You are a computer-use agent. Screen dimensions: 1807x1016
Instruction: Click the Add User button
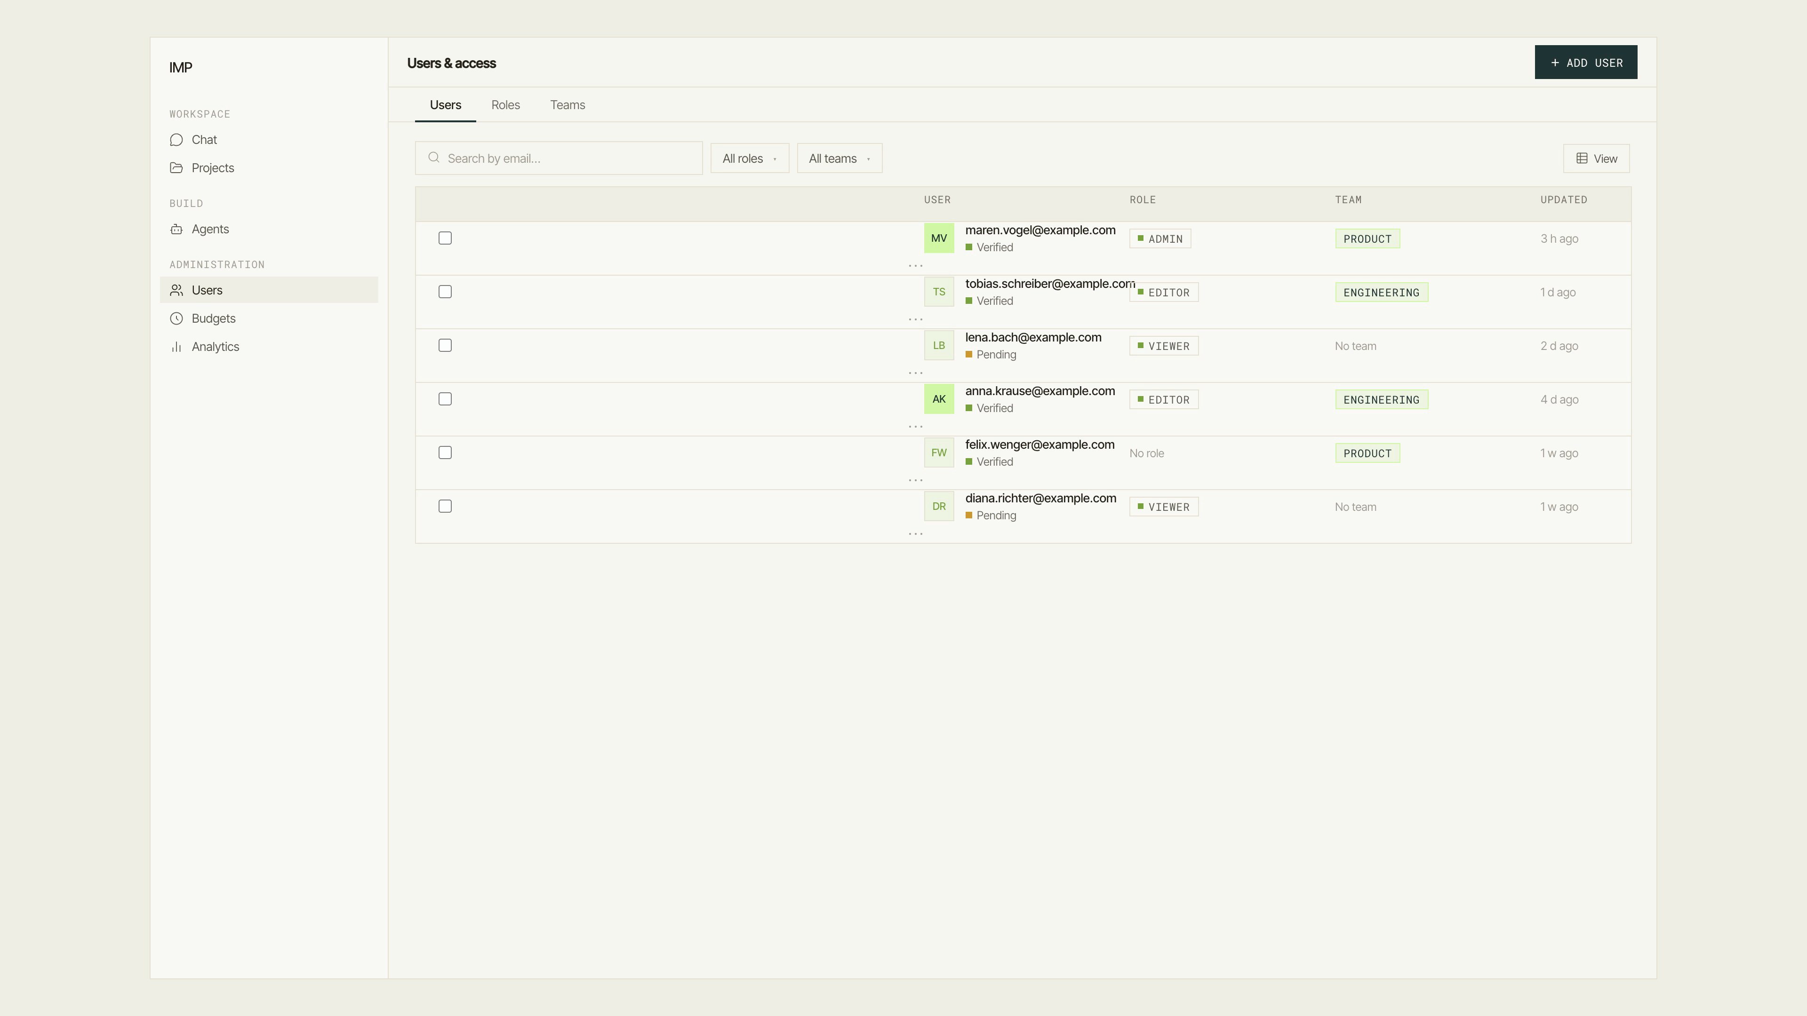click(1585, 63)
